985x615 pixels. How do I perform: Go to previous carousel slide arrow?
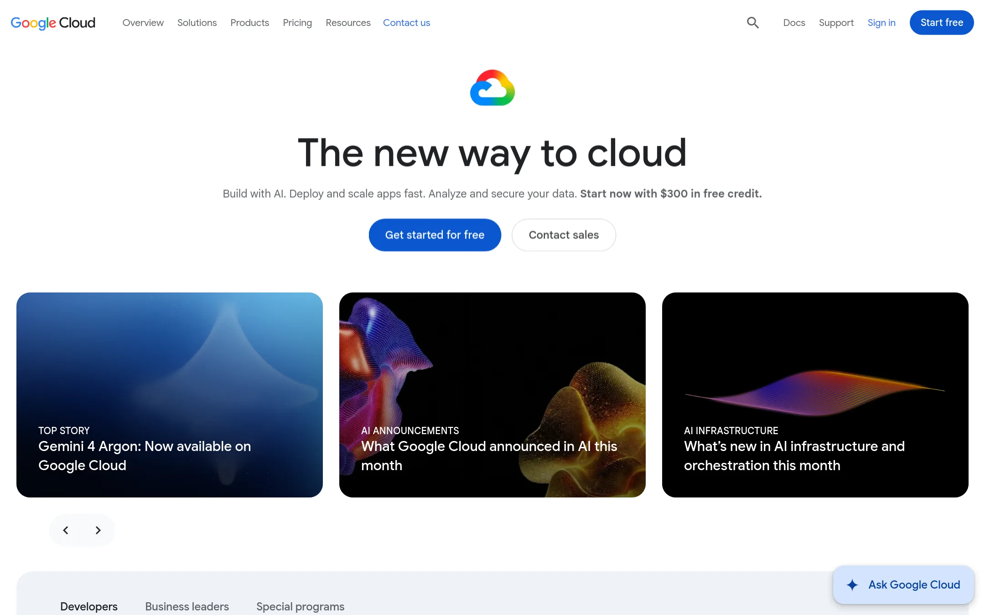coord(66,530)
